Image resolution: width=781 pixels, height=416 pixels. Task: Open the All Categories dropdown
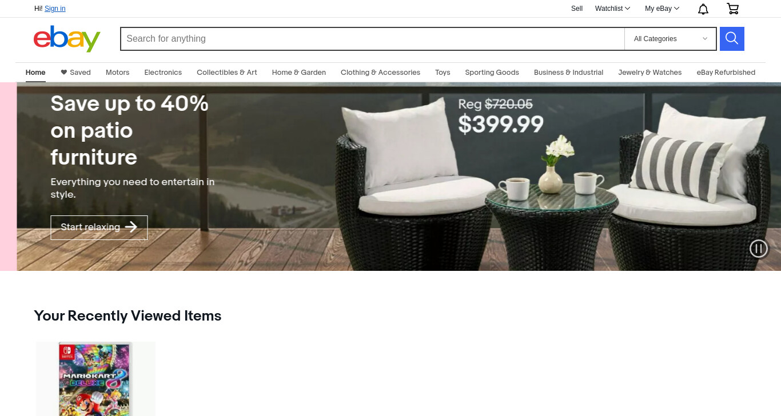(670, 39)
